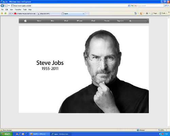Screen dimensions: 170x136
Task: Open the iTunes link in Apple nav
Action: click(107, 21)
